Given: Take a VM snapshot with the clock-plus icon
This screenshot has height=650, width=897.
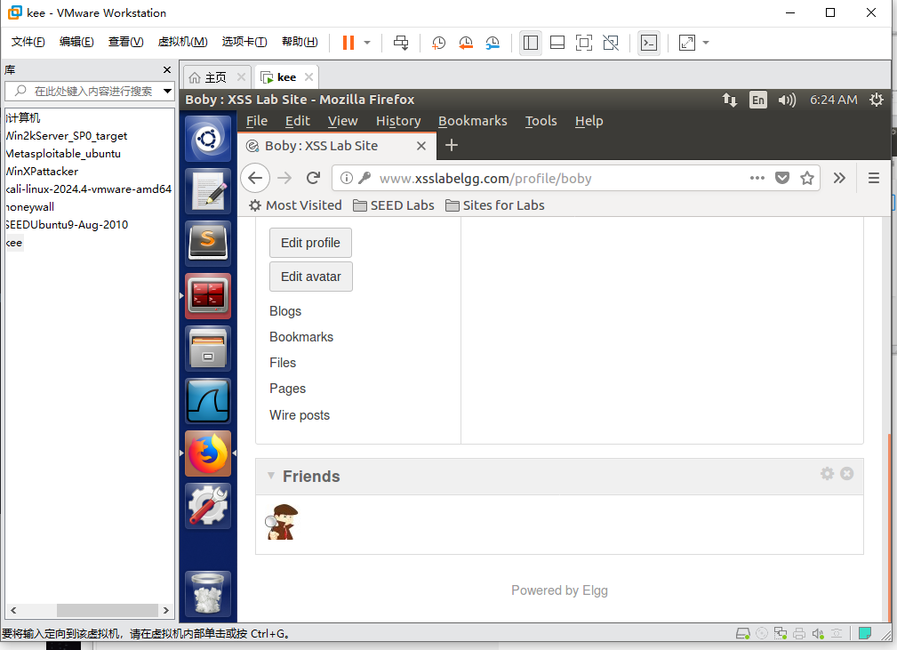Looking at the screenshot, I should [438, 43].
